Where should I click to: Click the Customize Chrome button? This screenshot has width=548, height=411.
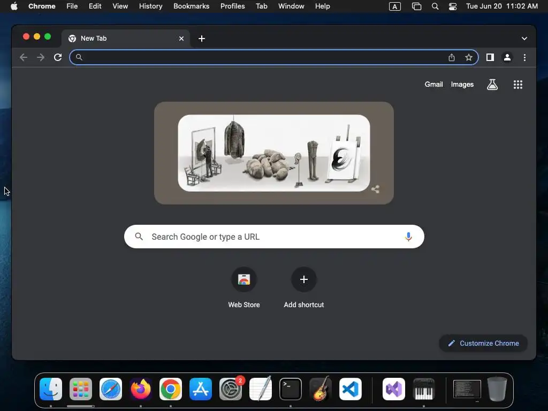pyautogui.click(x=483, y=343)
